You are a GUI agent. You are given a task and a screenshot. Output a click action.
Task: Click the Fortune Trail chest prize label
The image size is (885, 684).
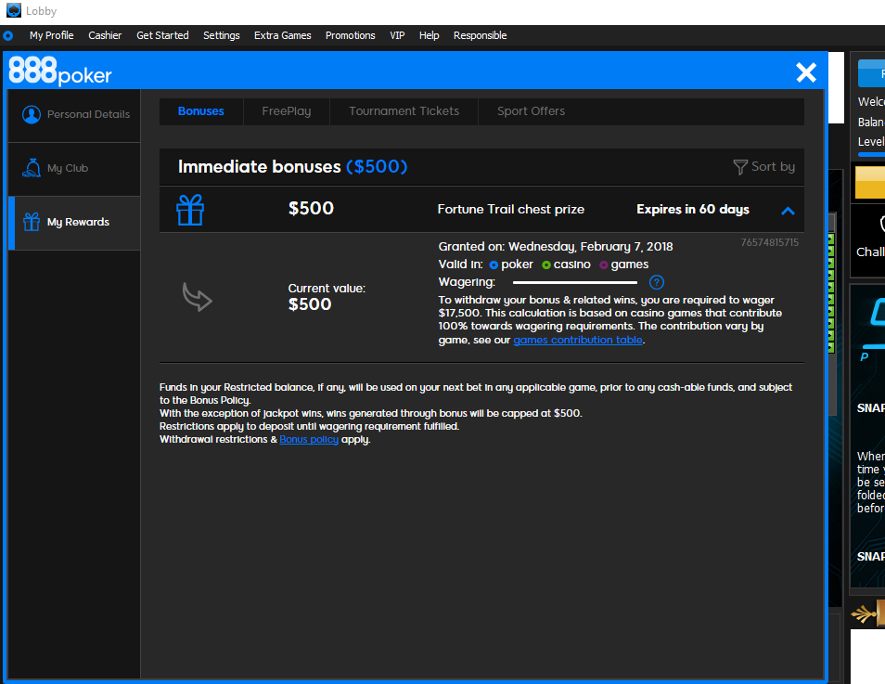tap(511, 210)
